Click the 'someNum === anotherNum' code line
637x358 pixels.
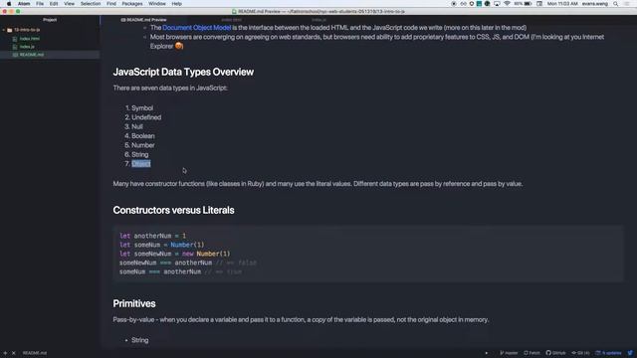(x=180, y=271)
